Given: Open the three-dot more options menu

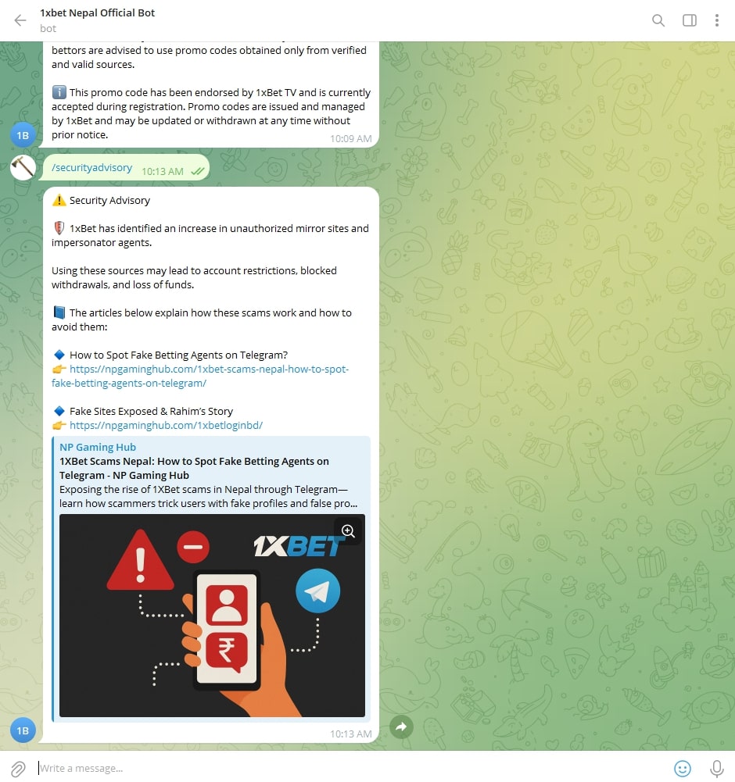Looking at the screenshot, I should (x=716, y=20).
